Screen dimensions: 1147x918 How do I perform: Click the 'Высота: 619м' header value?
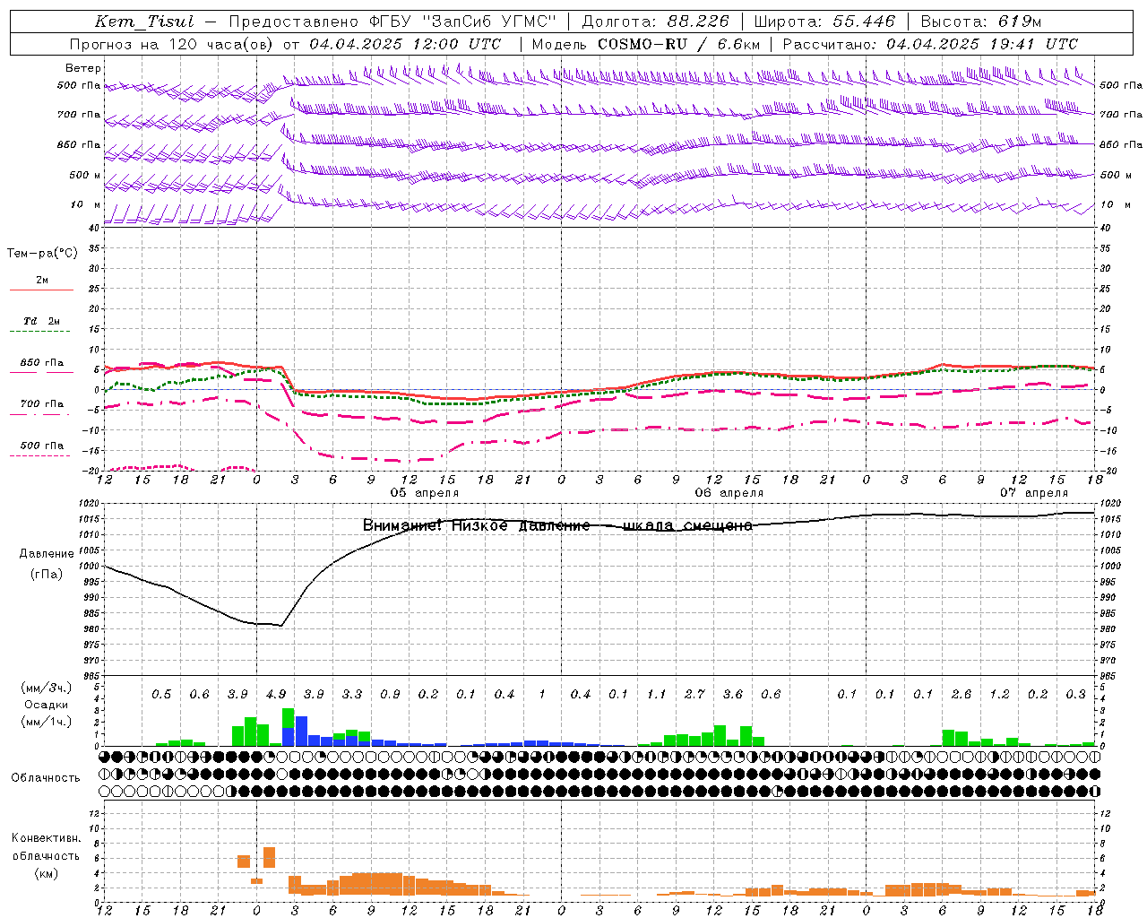[x=981, y=22]
